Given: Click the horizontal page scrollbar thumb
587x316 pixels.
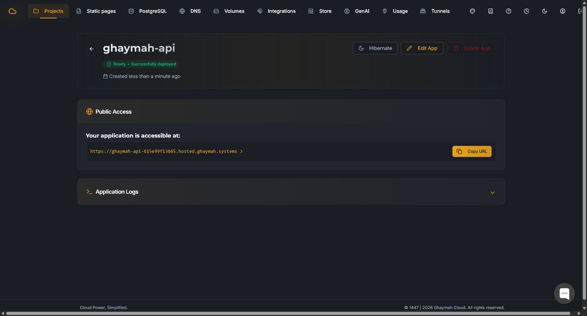Looking at the screenshot, I should coord(288,314).
